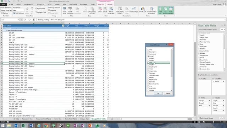Screen dimensions: 227x128
Task: Check Description in Insert Slicers dialog
Action: tap(148, 52)
